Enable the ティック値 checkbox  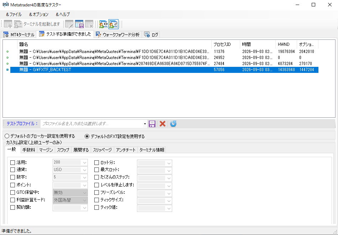pyautogui.click(x=96, y=207)
